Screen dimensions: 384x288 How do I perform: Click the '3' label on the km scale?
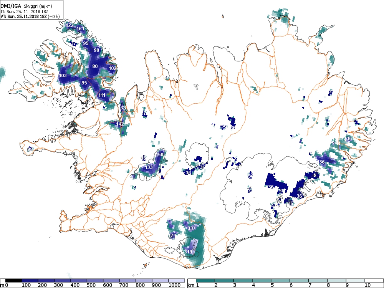234,285
